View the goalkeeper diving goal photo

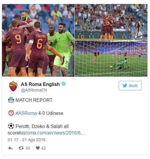(x=111, y=58)
